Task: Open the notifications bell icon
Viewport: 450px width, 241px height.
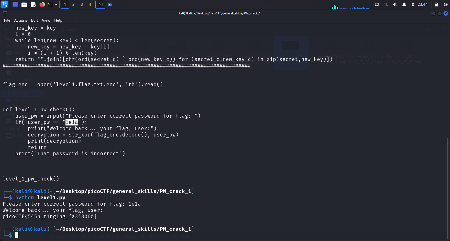Action: click(x=404, y=4)
